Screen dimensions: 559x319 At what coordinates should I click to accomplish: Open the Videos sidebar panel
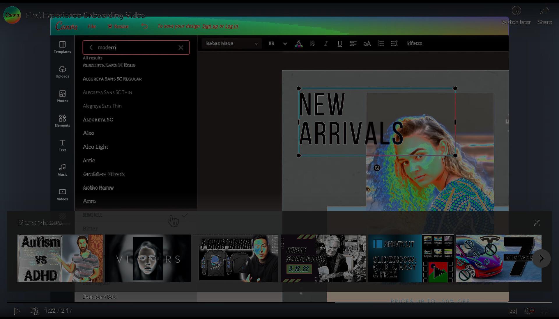62,195
